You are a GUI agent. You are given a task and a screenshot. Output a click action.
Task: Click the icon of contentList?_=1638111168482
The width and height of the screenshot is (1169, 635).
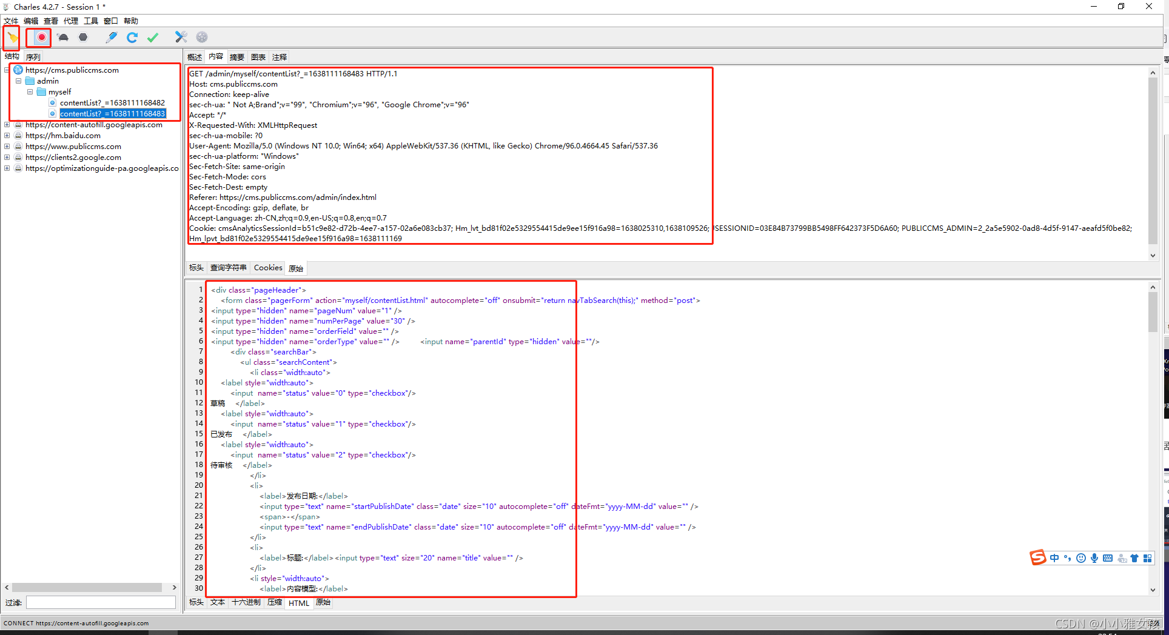53,103
